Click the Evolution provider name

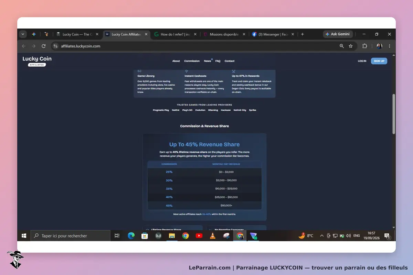point(200,110)
